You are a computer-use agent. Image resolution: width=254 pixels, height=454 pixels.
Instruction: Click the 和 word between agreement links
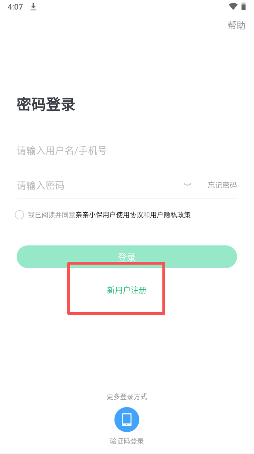pos(146,215)
